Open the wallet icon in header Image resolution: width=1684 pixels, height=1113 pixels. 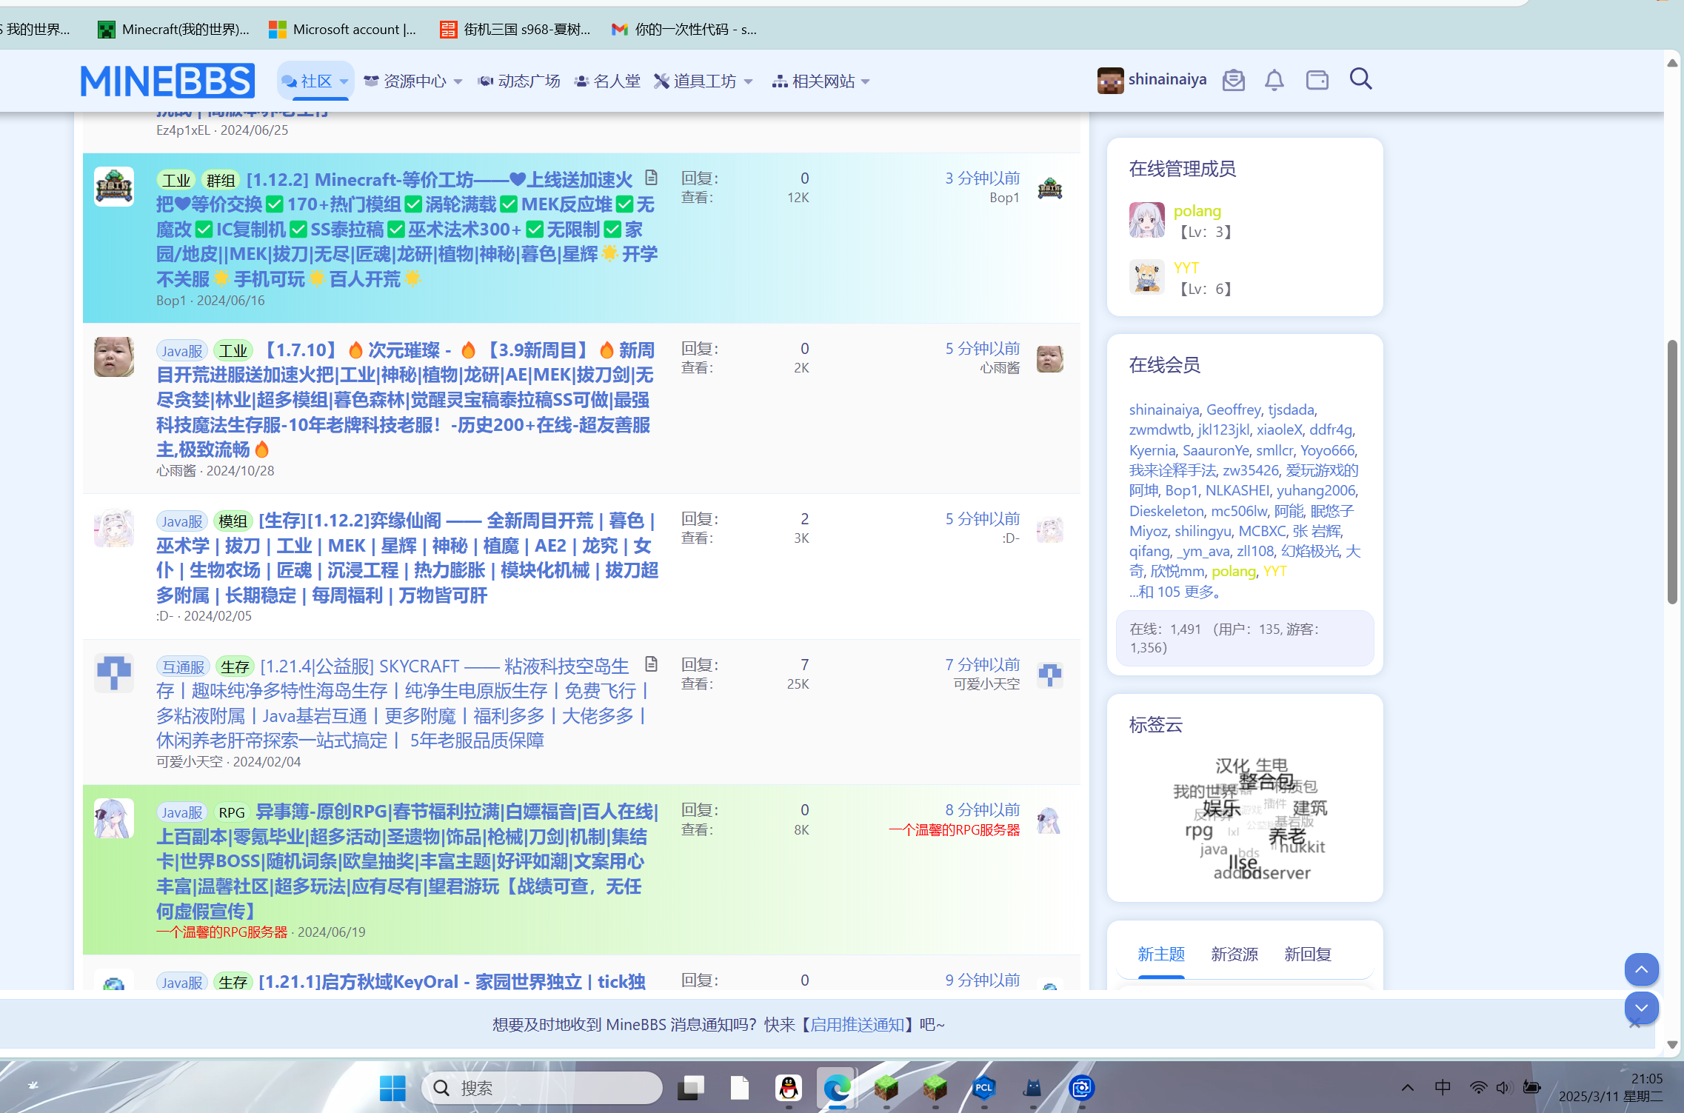[x=1317, y=80]
